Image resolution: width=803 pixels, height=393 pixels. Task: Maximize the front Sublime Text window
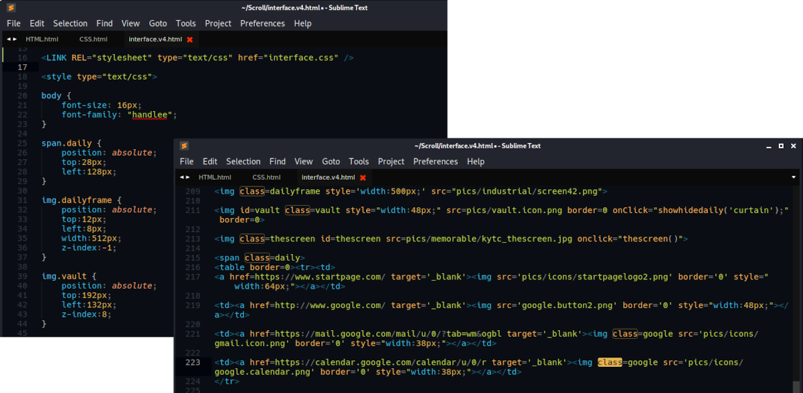pyautogui.click(x=780, y=146)
